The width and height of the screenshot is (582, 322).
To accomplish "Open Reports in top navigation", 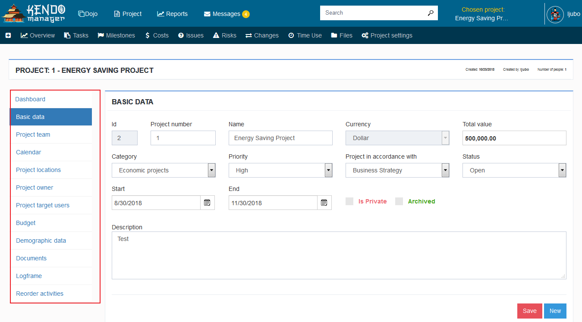I will 173,14.
